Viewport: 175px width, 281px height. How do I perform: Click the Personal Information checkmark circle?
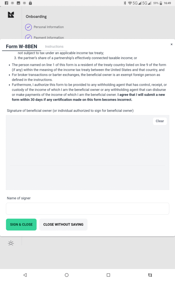(x=28, y=27)
